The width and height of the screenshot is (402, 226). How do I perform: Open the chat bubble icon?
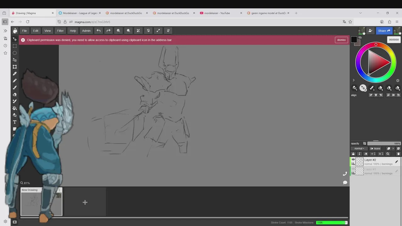click(345, 182)
